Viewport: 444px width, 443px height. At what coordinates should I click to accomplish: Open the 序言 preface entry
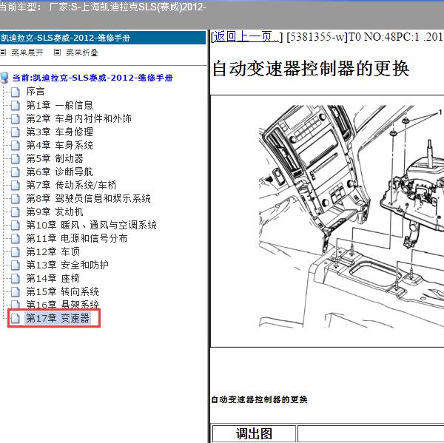click(x=36, y=92)
